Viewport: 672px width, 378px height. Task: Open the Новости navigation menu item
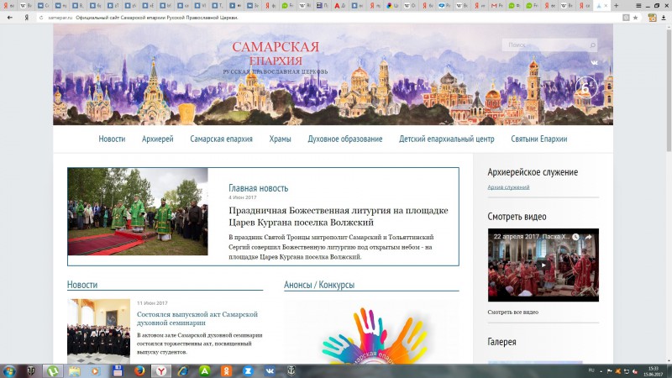coord(112,139)
